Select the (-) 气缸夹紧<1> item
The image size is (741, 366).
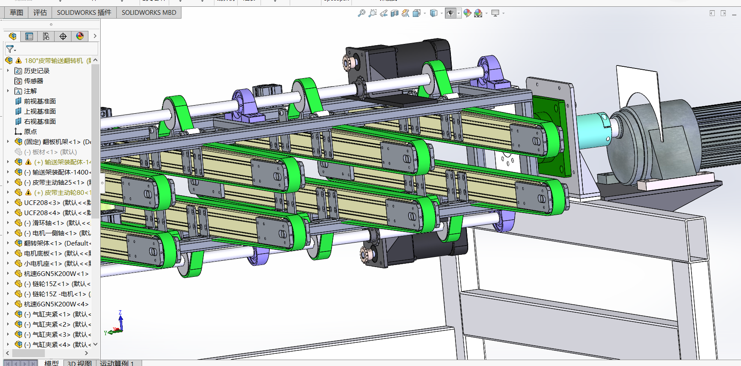pyautogui.click(x=58, y=314)
